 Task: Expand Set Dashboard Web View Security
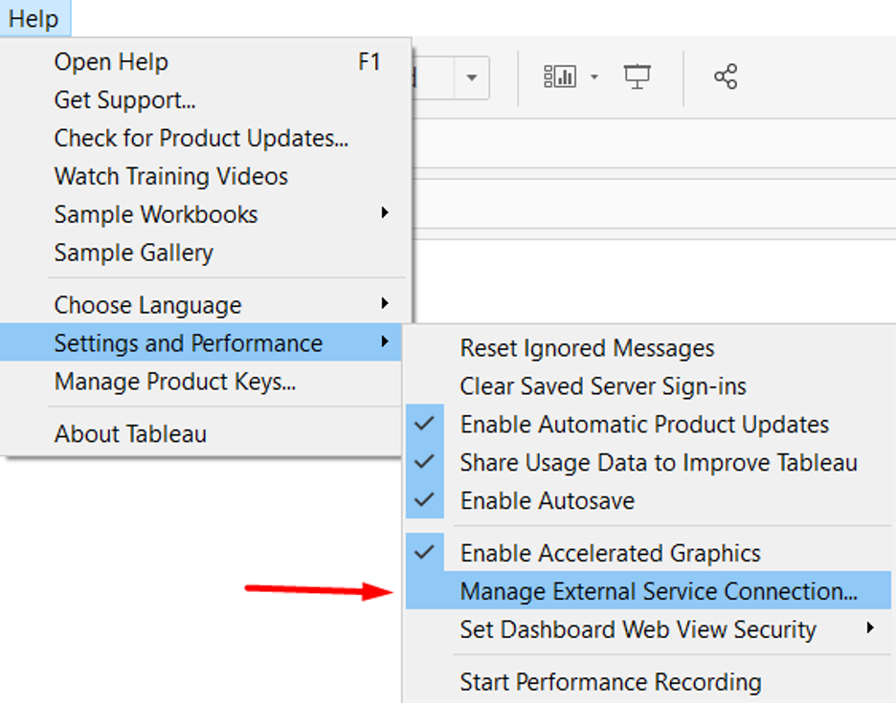(x=638, y=629)
